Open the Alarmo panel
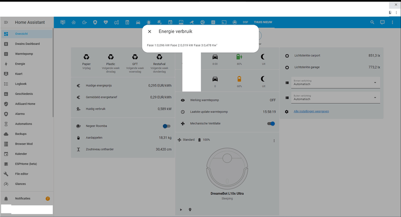401x217 pixels. pos(27,114)
